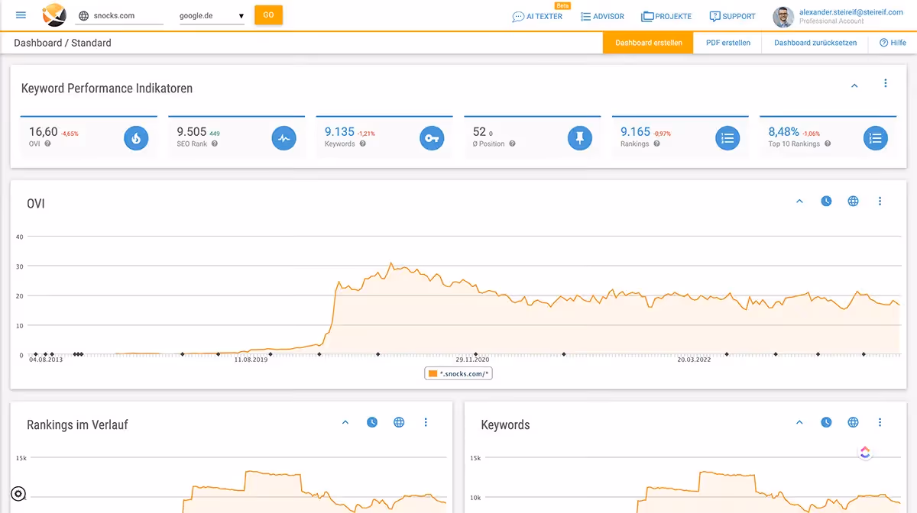Toggle the *.snocks.com/* legend series
Screen dimensions: 917x513
click(x=460, y=373)
